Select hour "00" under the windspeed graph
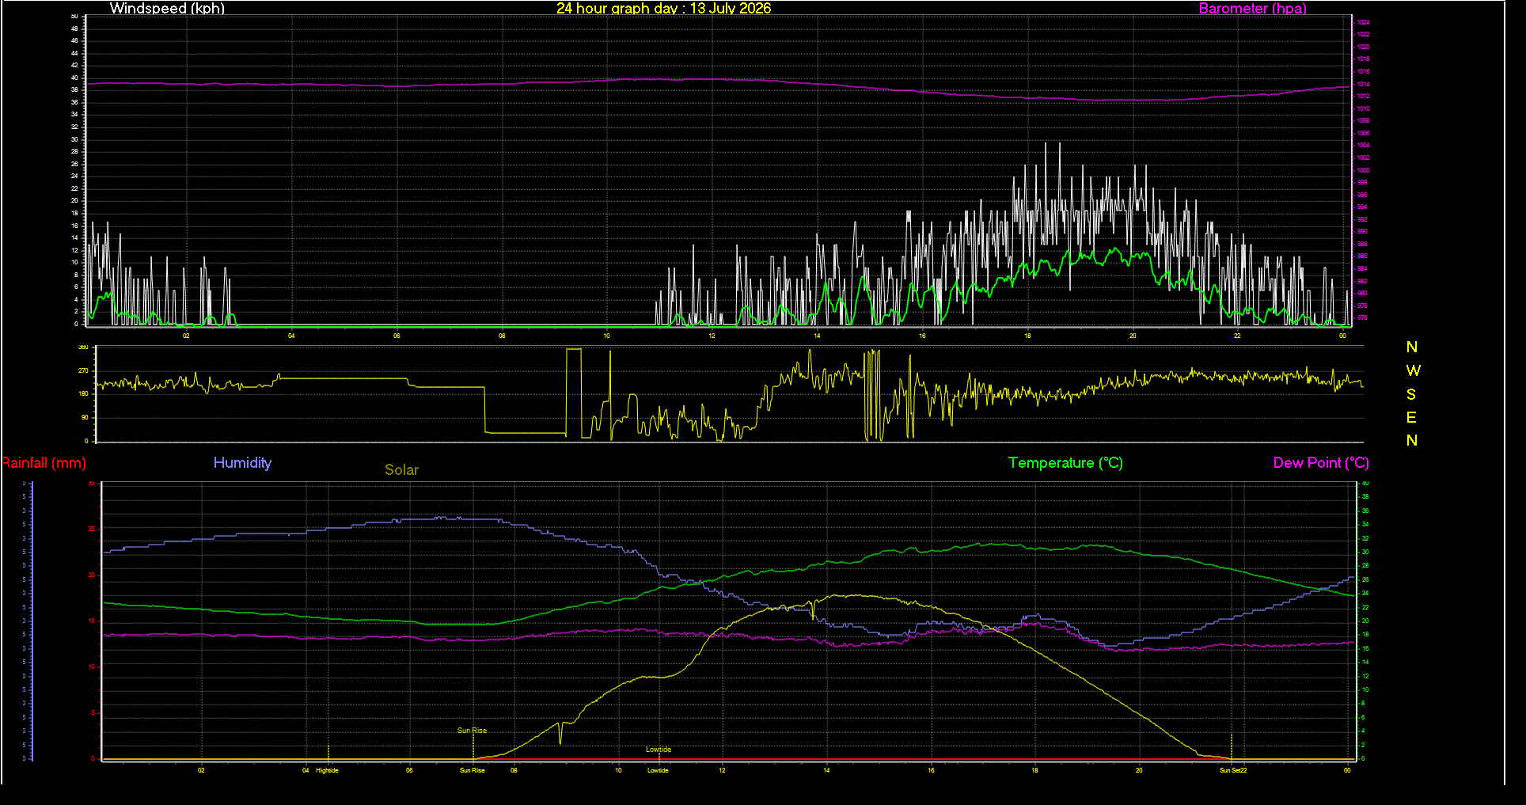Image resolution: width=1526 pixels, height=805 pixels. (1343, 336)
